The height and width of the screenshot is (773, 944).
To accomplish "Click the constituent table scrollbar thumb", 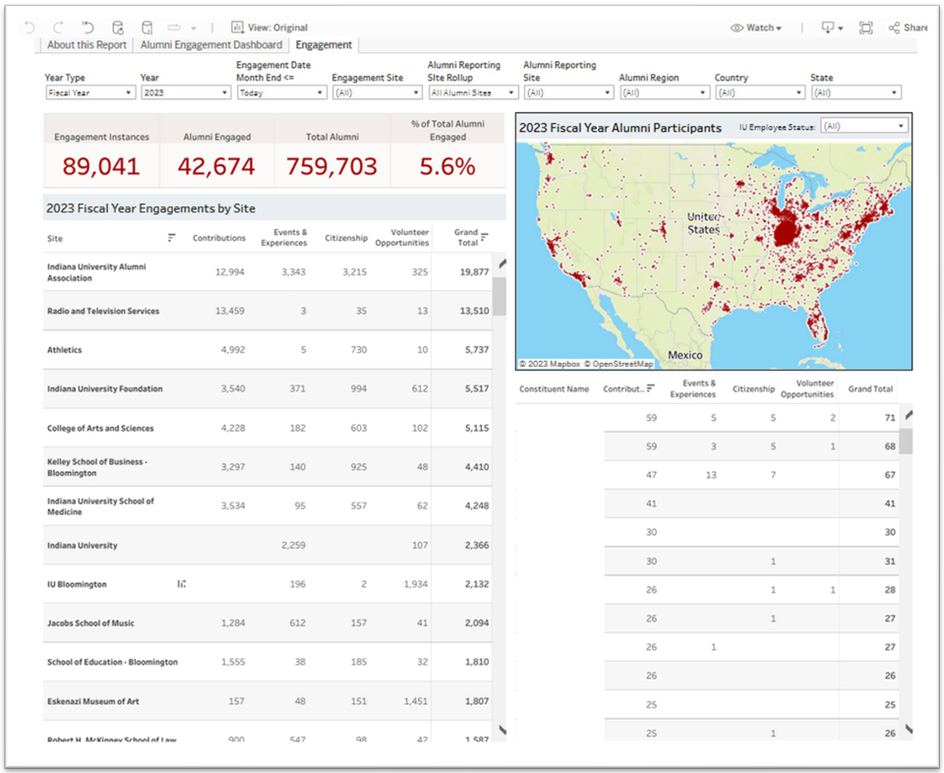I will [x=906, y=442].
